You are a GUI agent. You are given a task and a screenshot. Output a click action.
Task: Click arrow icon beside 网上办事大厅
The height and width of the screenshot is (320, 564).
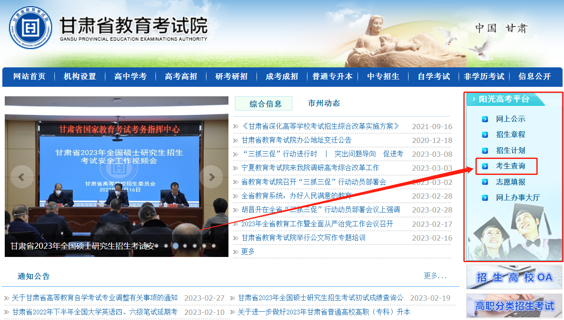tap(485, 198)
